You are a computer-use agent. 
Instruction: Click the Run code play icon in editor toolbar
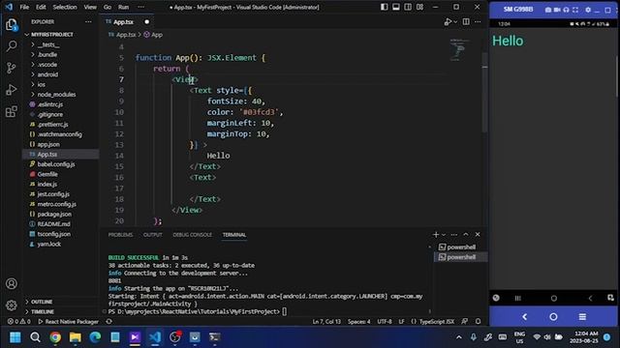[448, 22]
